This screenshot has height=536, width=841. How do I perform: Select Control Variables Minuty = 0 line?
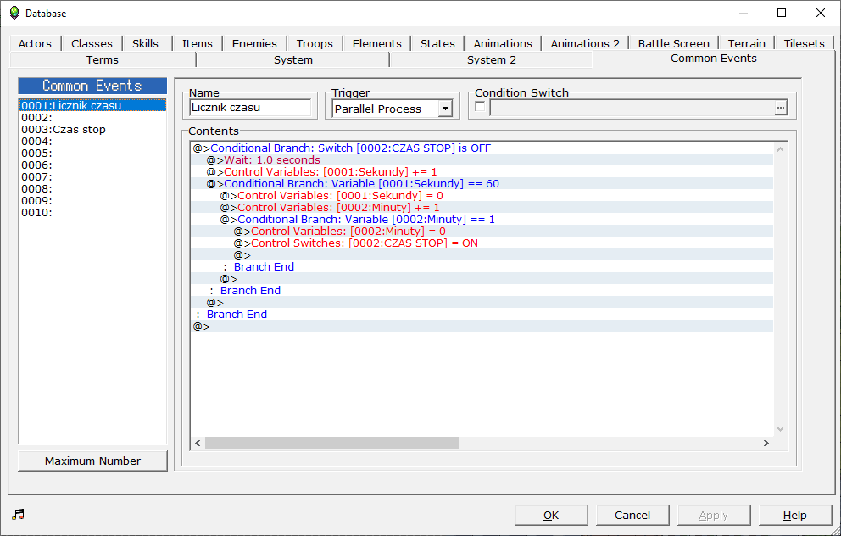tap(482, 232)
